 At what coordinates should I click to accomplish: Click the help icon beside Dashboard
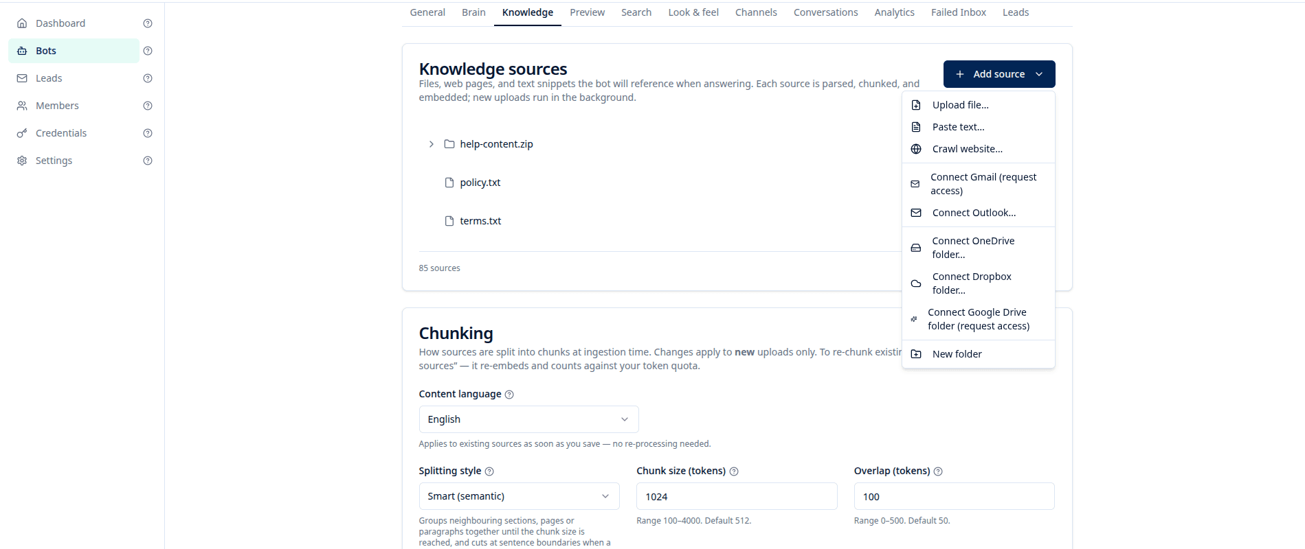148,23
